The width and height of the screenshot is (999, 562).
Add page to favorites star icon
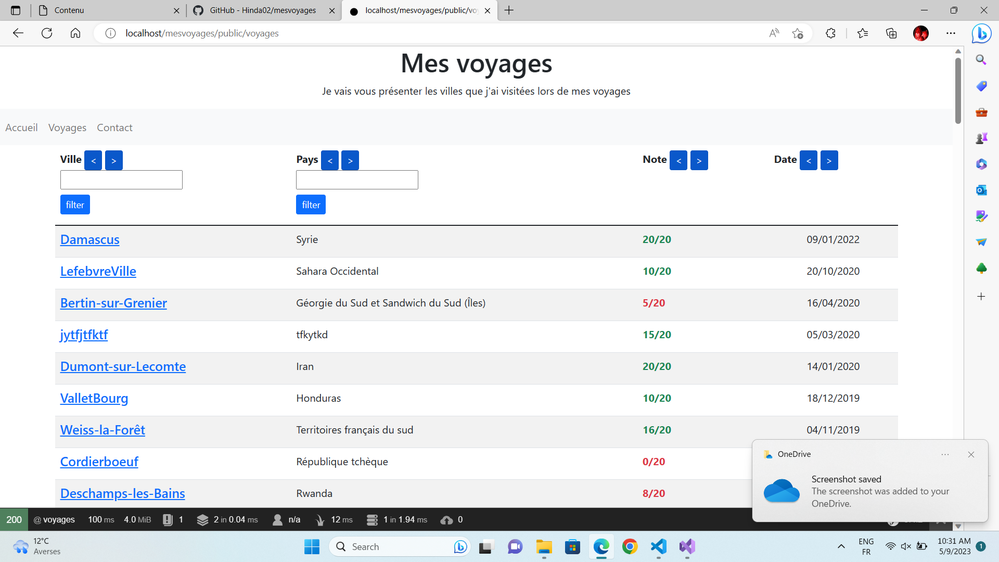tap(797, 33)
